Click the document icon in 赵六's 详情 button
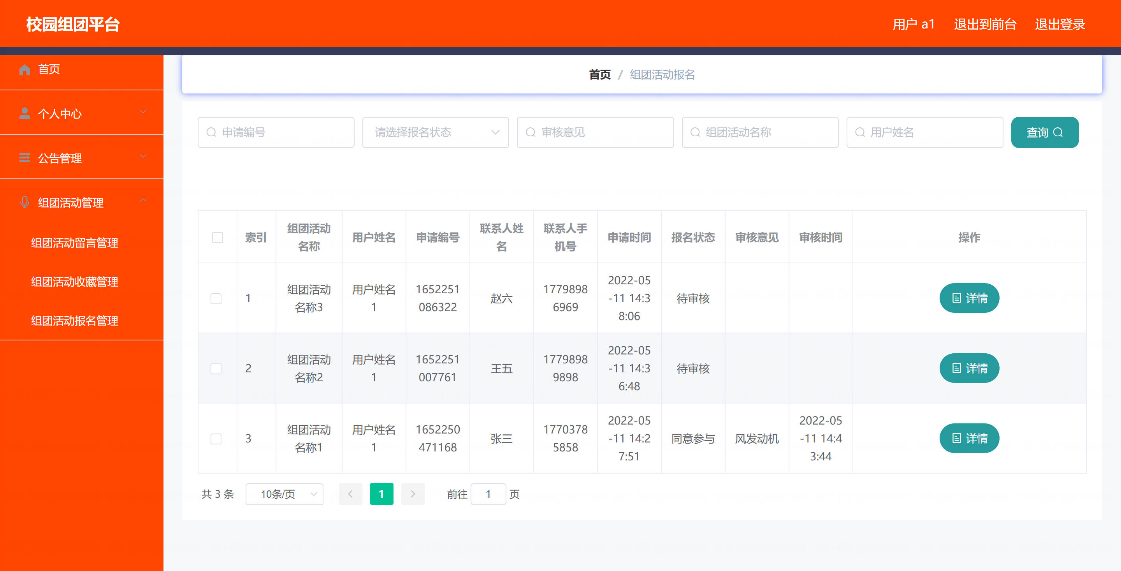Viewport: 1121px width, 571px height. pyautogui.click(x=956, y=298)
